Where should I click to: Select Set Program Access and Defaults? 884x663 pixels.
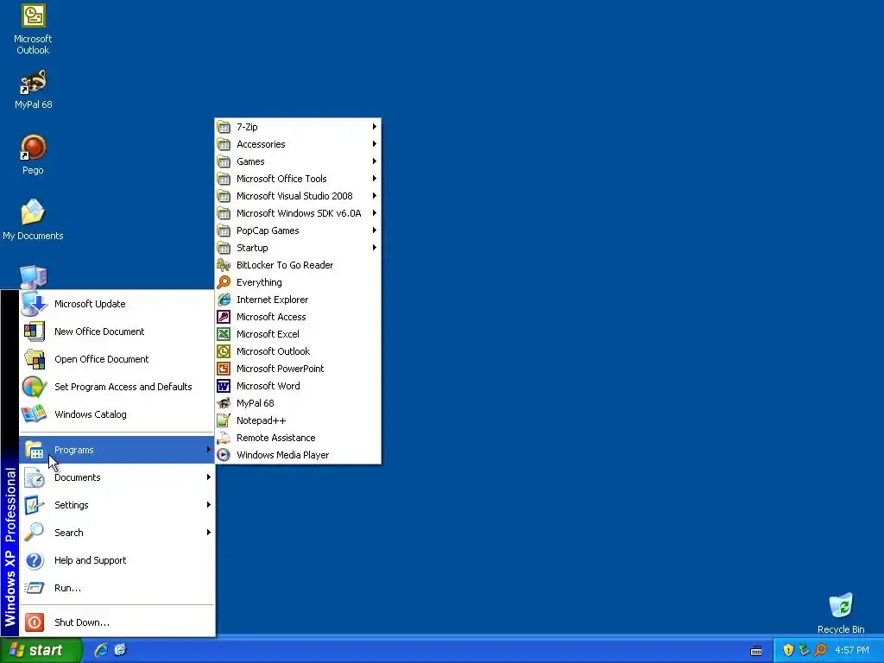117,387
